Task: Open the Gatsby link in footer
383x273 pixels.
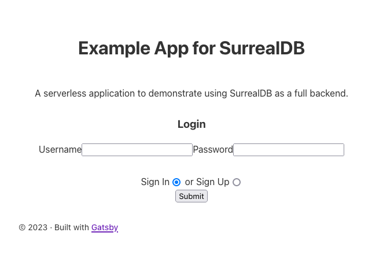Action: (105, 227)
